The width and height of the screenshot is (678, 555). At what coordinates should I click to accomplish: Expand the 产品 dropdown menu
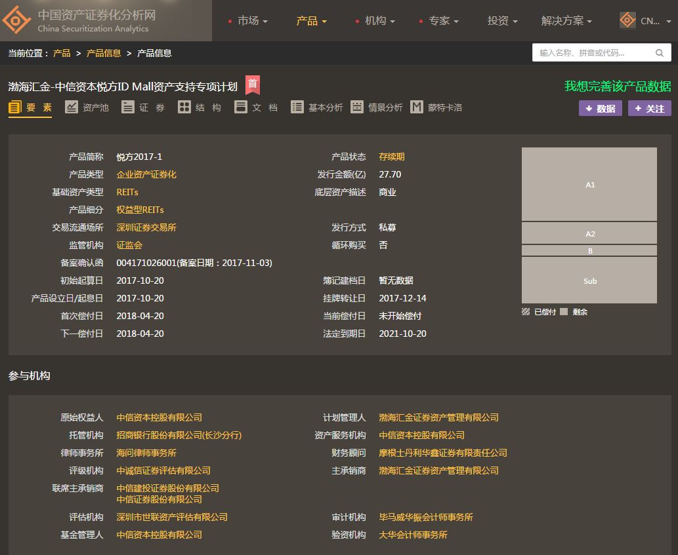click(x=311, y=21)
